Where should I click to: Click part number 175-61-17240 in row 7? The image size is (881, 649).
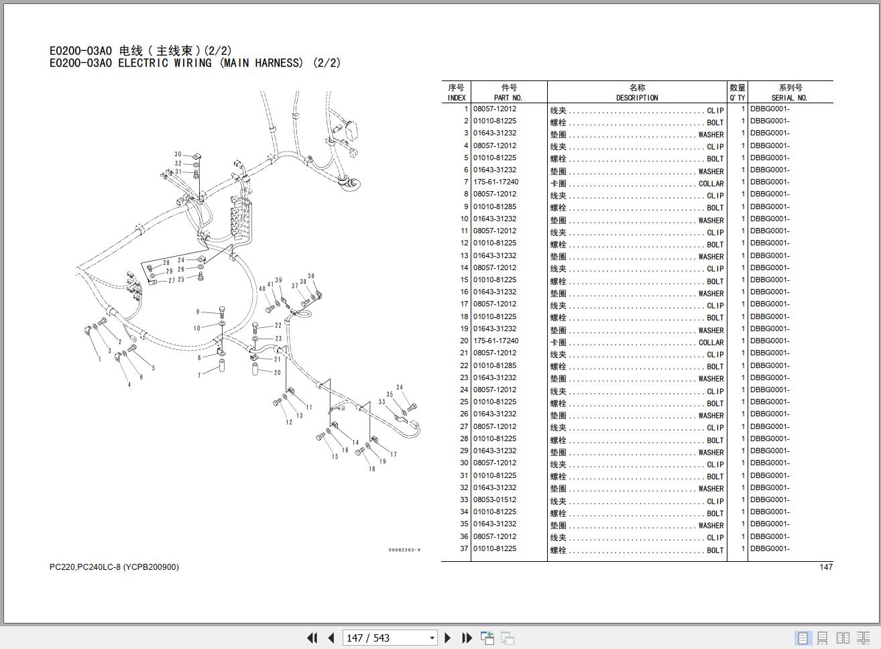pos(495,182)
